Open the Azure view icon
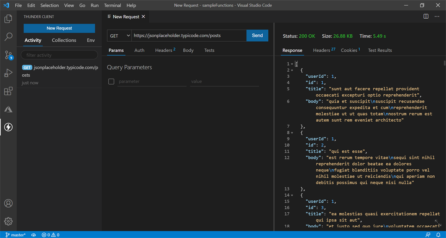The width and height of the screenshot is (446, 238). click(x=8, y=109)
